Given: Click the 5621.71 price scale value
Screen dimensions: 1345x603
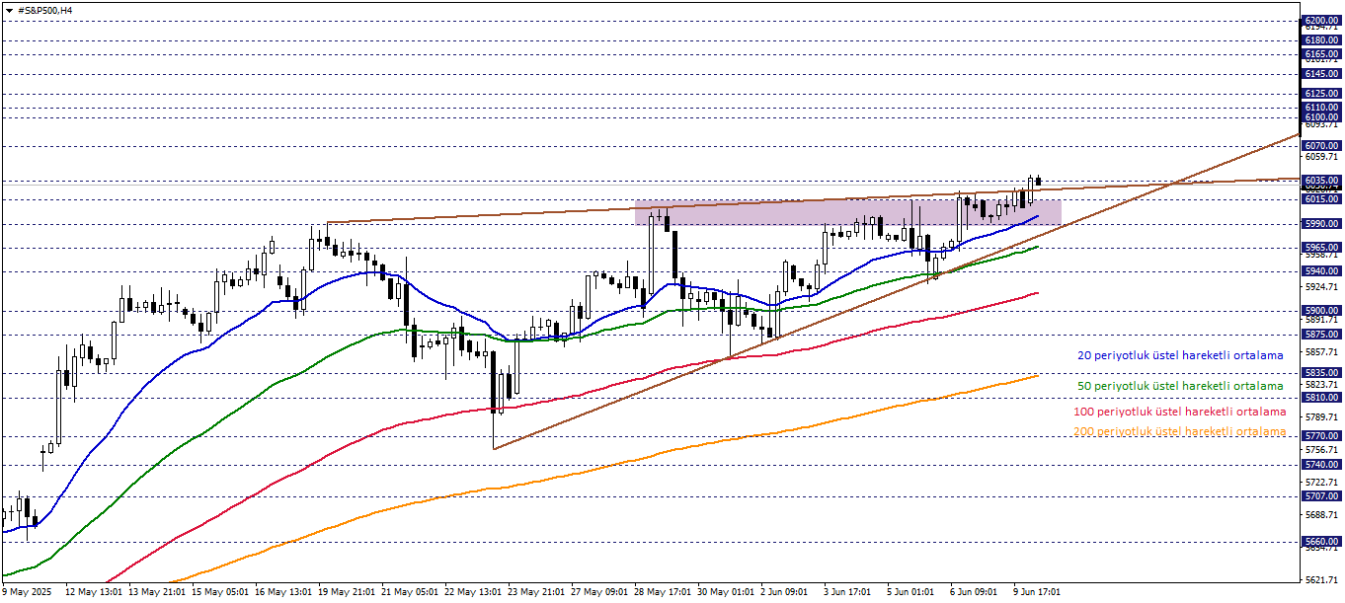Looking at the screenshot, I should 1320,580.
